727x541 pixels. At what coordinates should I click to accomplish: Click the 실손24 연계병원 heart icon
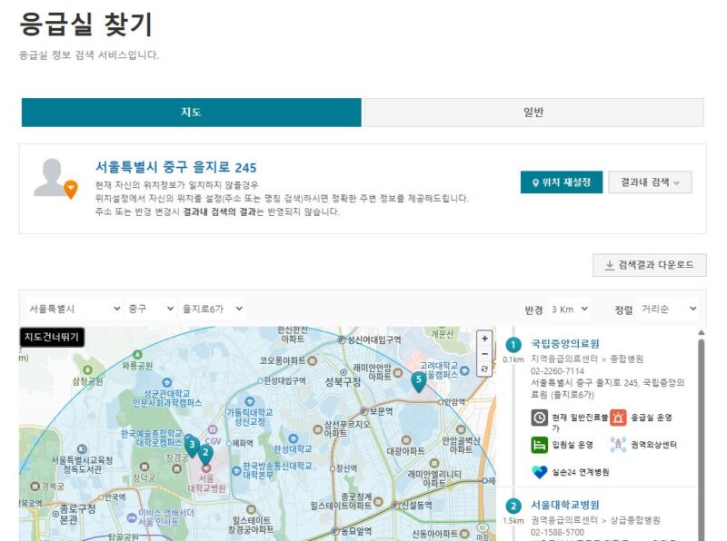(x=539, y=472)
